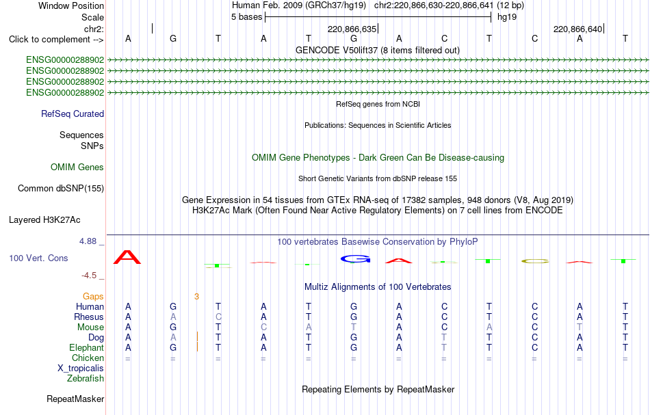Viewport: 650px width, 415px height.
Task: Click the large red A PhyloP logo
Action: (127, 257)
